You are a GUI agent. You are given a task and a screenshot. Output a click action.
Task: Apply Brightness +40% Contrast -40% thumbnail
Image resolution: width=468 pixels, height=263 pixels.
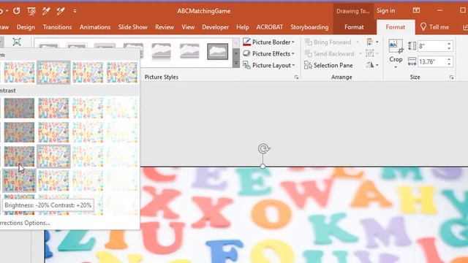point(122,108)
